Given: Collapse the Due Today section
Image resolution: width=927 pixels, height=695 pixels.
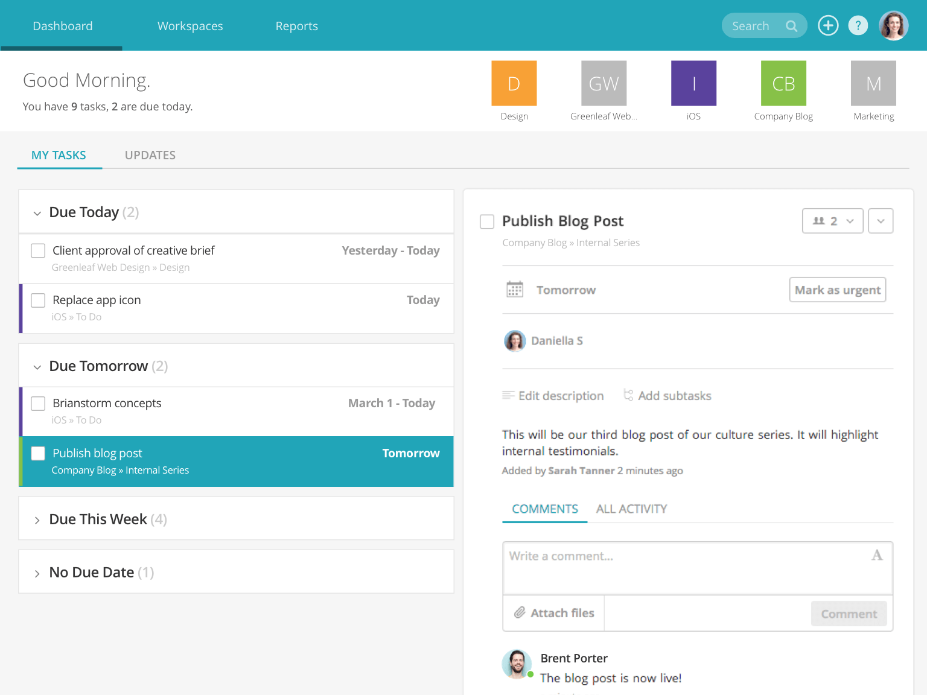Looking at the screenshot, I should tap(37, 213).
